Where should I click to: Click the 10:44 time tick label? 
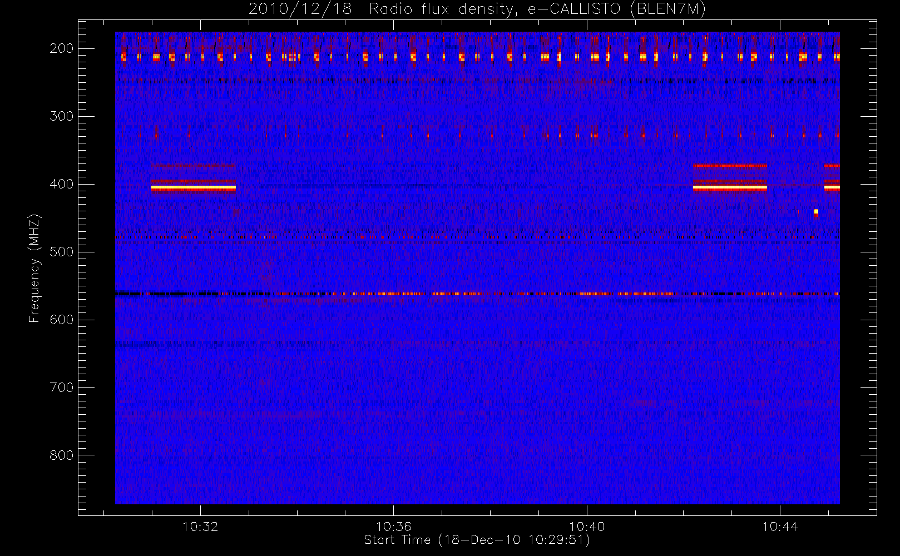click(x=780, y=527)
